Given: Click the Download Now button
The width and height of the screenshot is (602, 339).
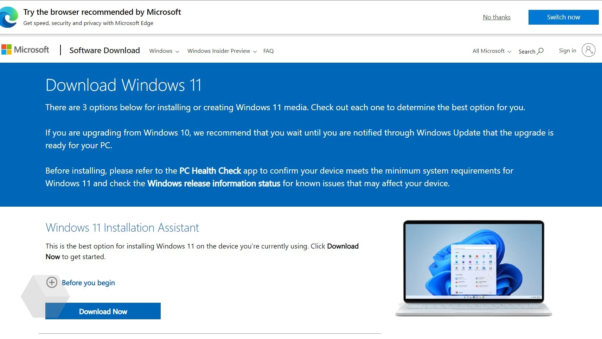Looking at the screenshot, I should (103, 311).
